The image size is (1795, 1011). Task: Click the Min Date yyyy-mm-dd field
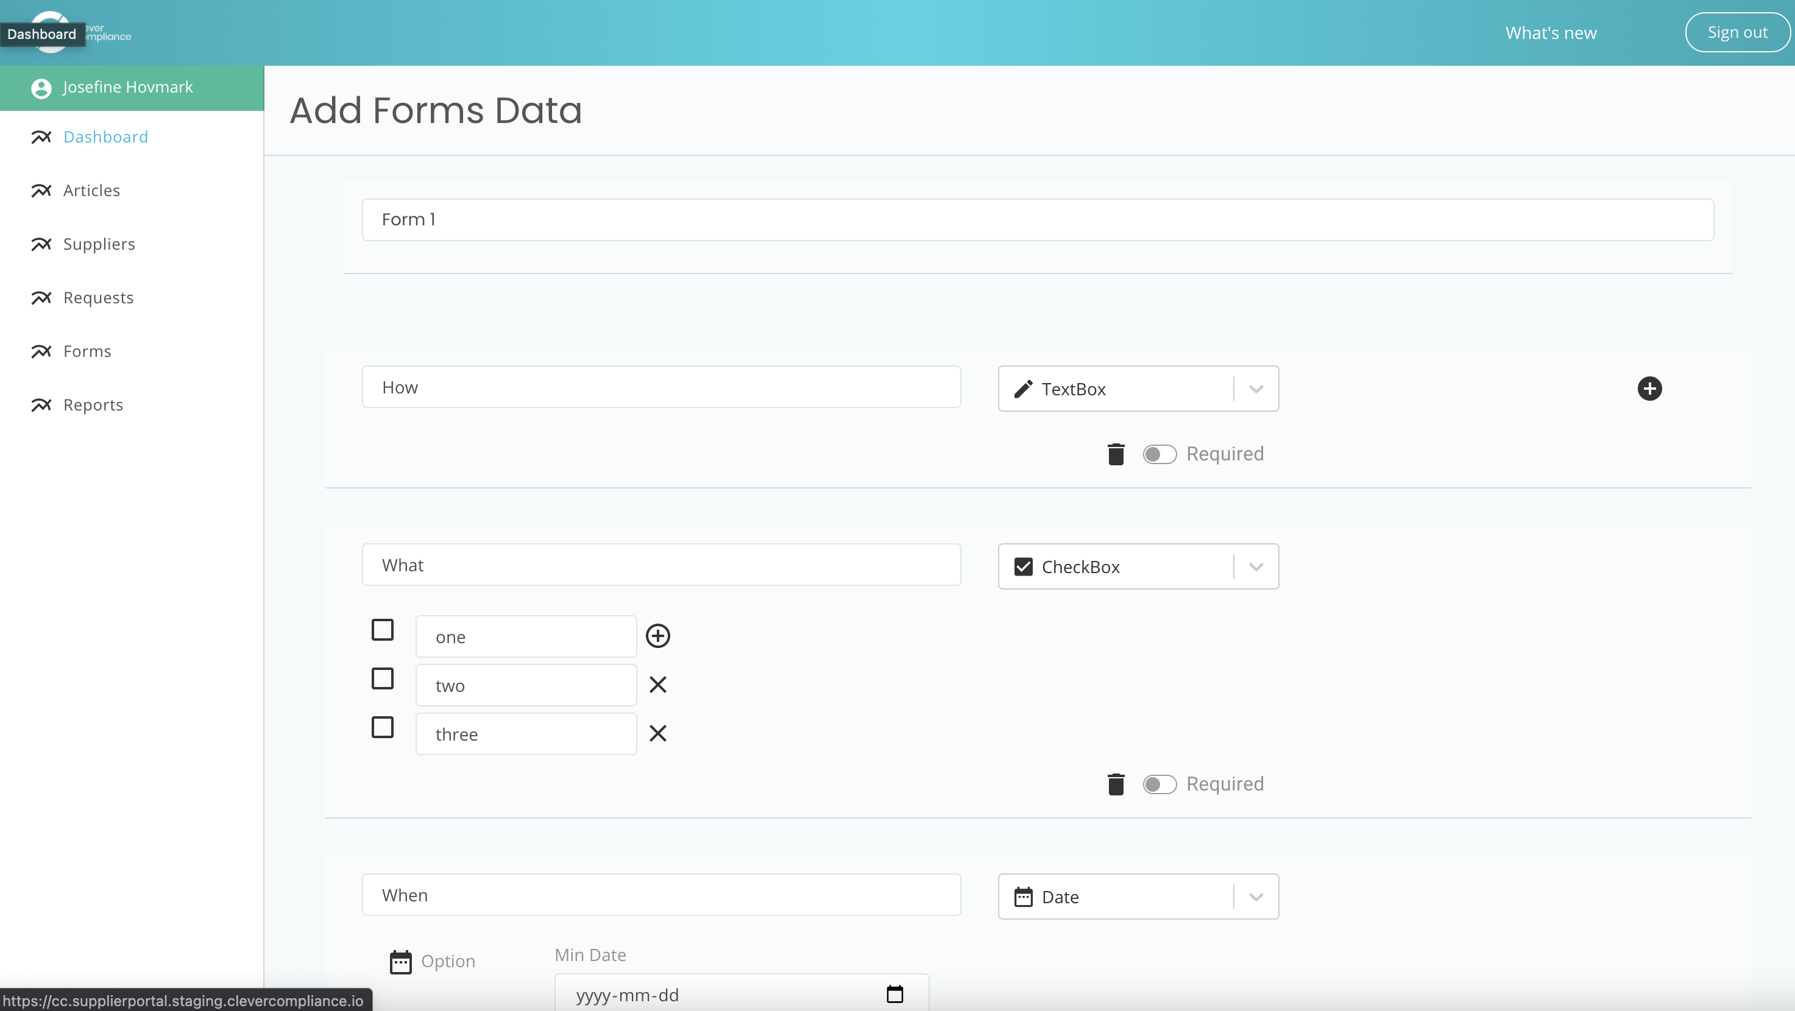point(742,993)
